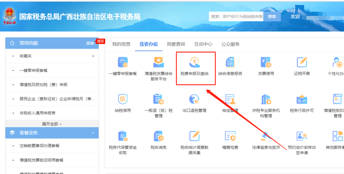Viewport: 344px width, 174px height.
Task: Open 出口退税管理 globe icon
Action: click(194, 99)
